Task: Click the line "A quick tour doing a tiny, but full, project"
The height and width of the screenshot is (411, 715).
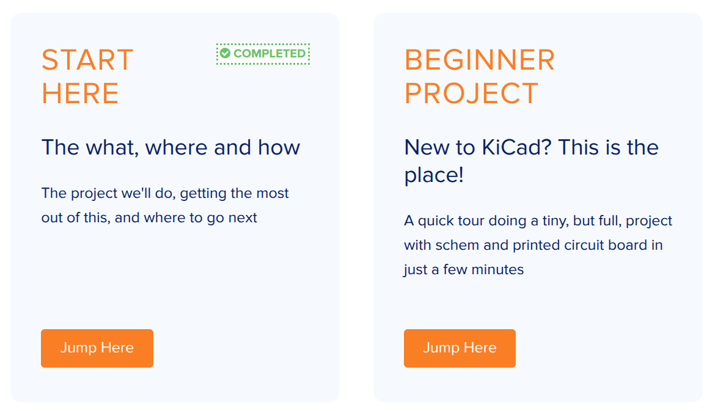Action: point(538,220)
